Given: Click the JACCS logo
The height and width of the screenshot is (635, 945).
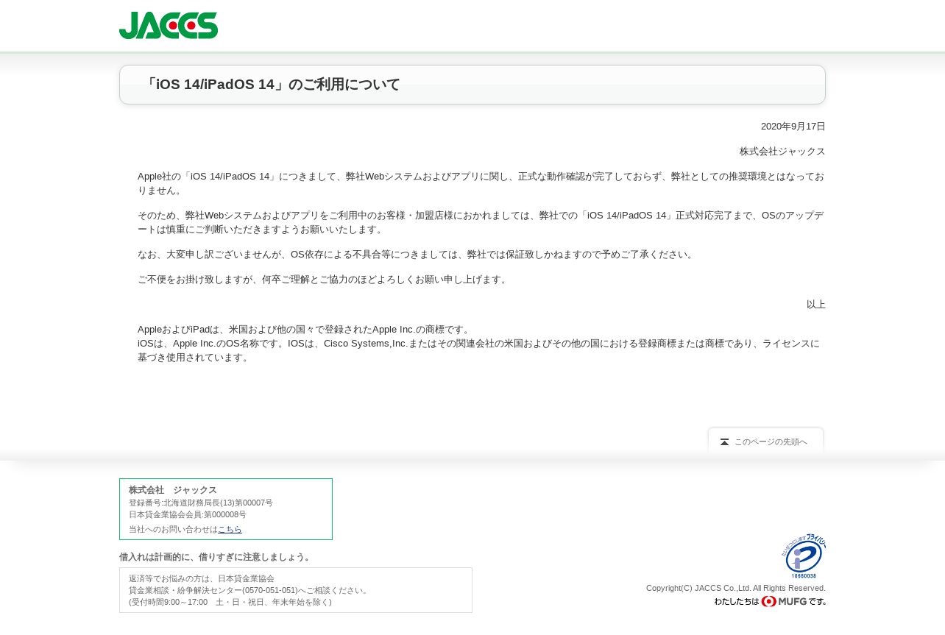Looking at the screenshot, I should point(169,25).
